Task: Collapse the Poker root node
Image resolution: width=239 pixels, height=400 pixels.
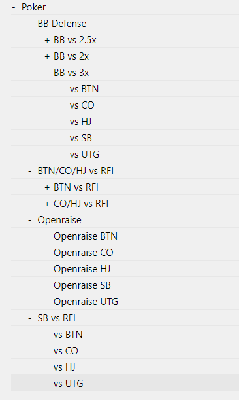Action: click(x=14, y=7)
